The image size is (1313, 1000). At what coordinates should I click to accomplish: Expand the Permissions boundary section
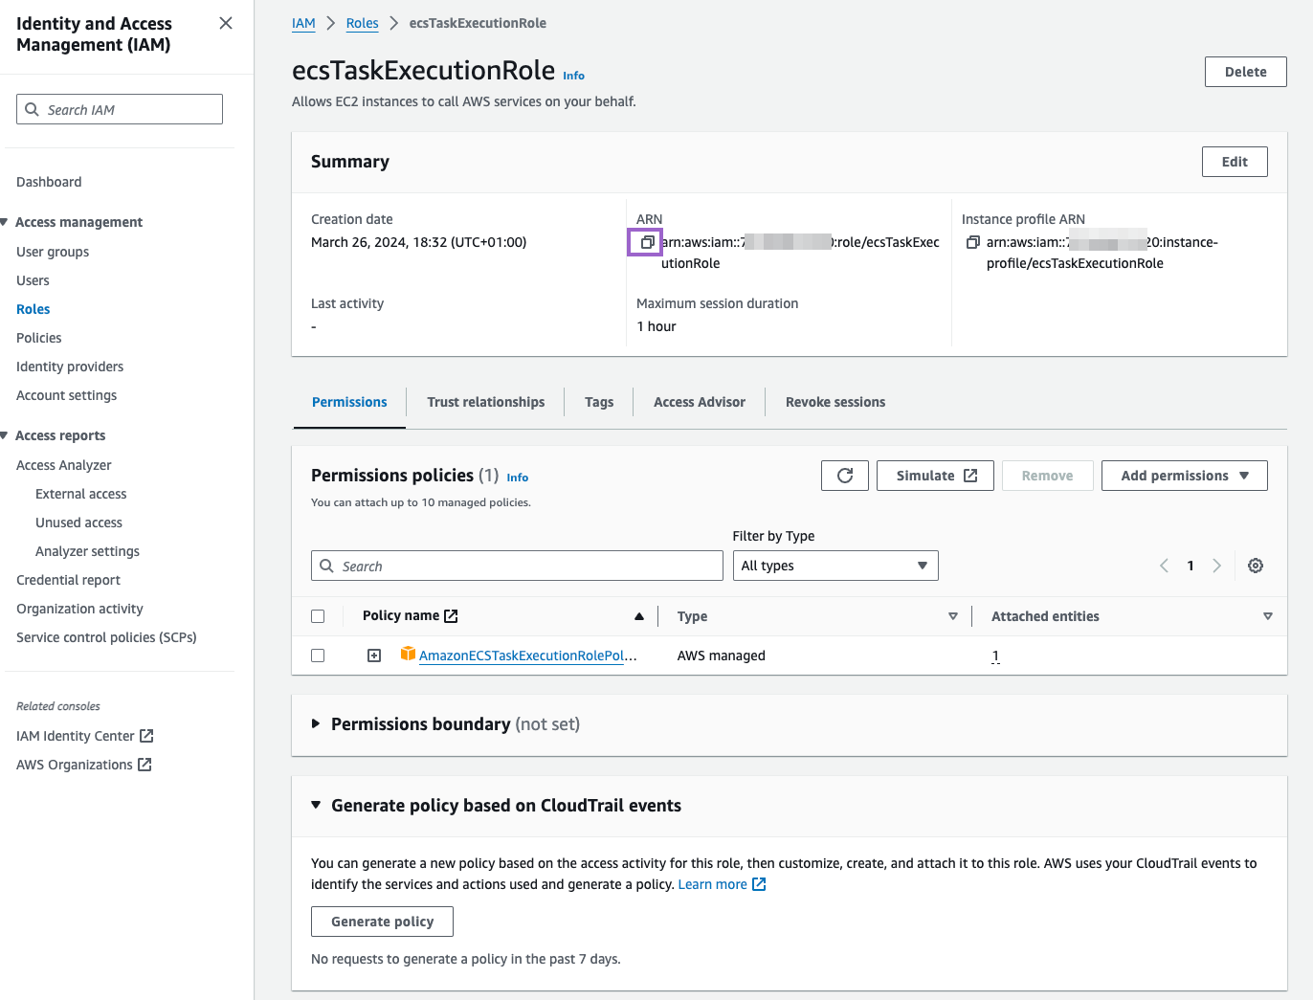click(316, 724)
